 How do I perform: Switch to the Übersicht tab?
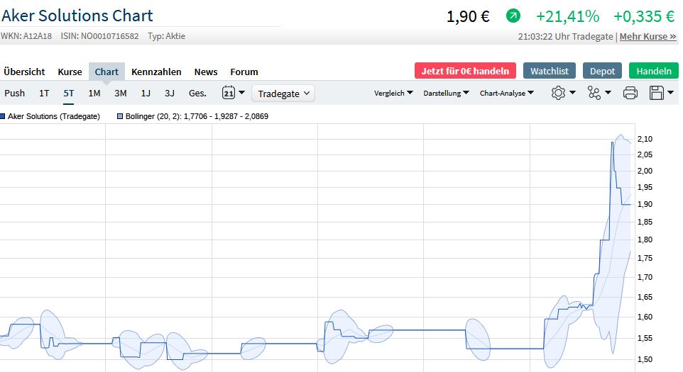click(x=24, y=72)
